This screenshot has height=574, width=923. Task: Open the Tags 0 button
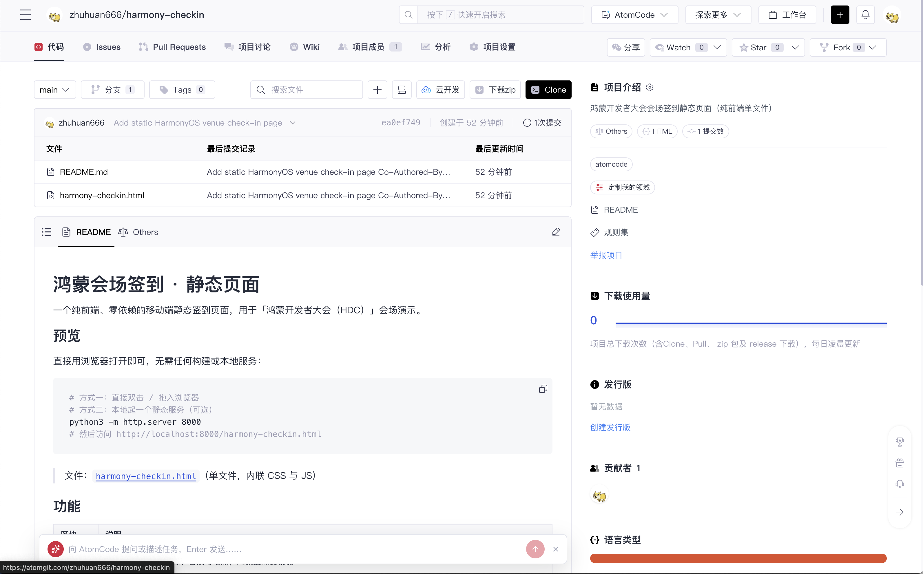[182, 90]
